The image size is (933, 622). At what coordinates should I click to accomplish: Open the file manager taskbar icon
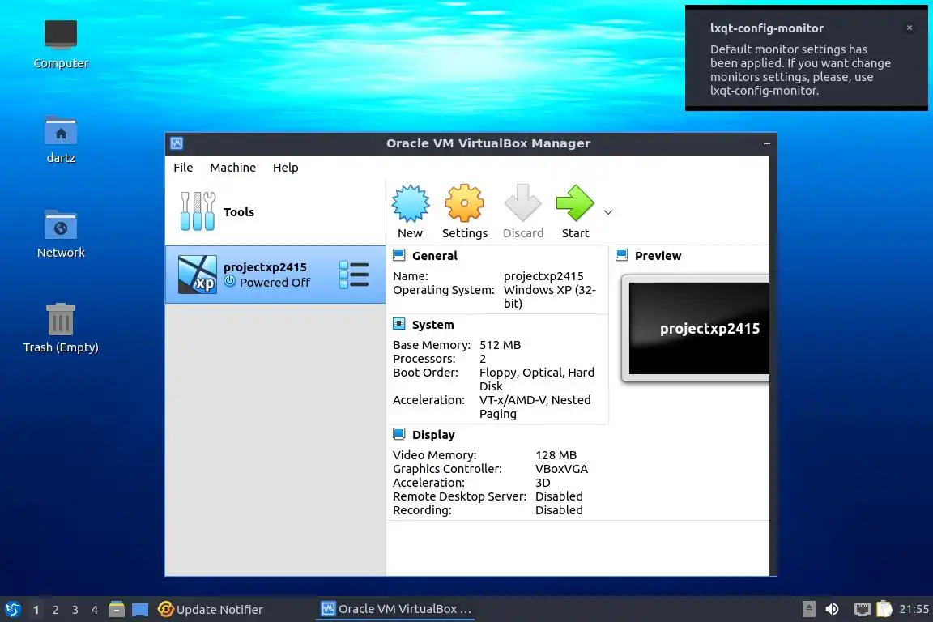[117, 609]
